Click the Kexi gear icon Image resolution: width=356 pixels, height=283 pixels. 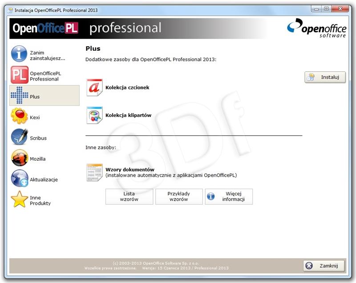pyautogui.click(x=19, y=116)
